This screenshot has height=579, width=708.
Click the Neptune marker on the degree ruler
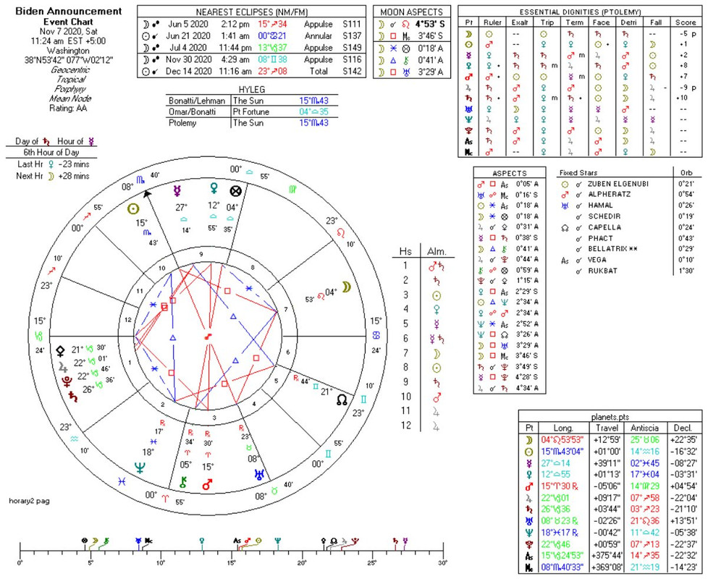277,541
